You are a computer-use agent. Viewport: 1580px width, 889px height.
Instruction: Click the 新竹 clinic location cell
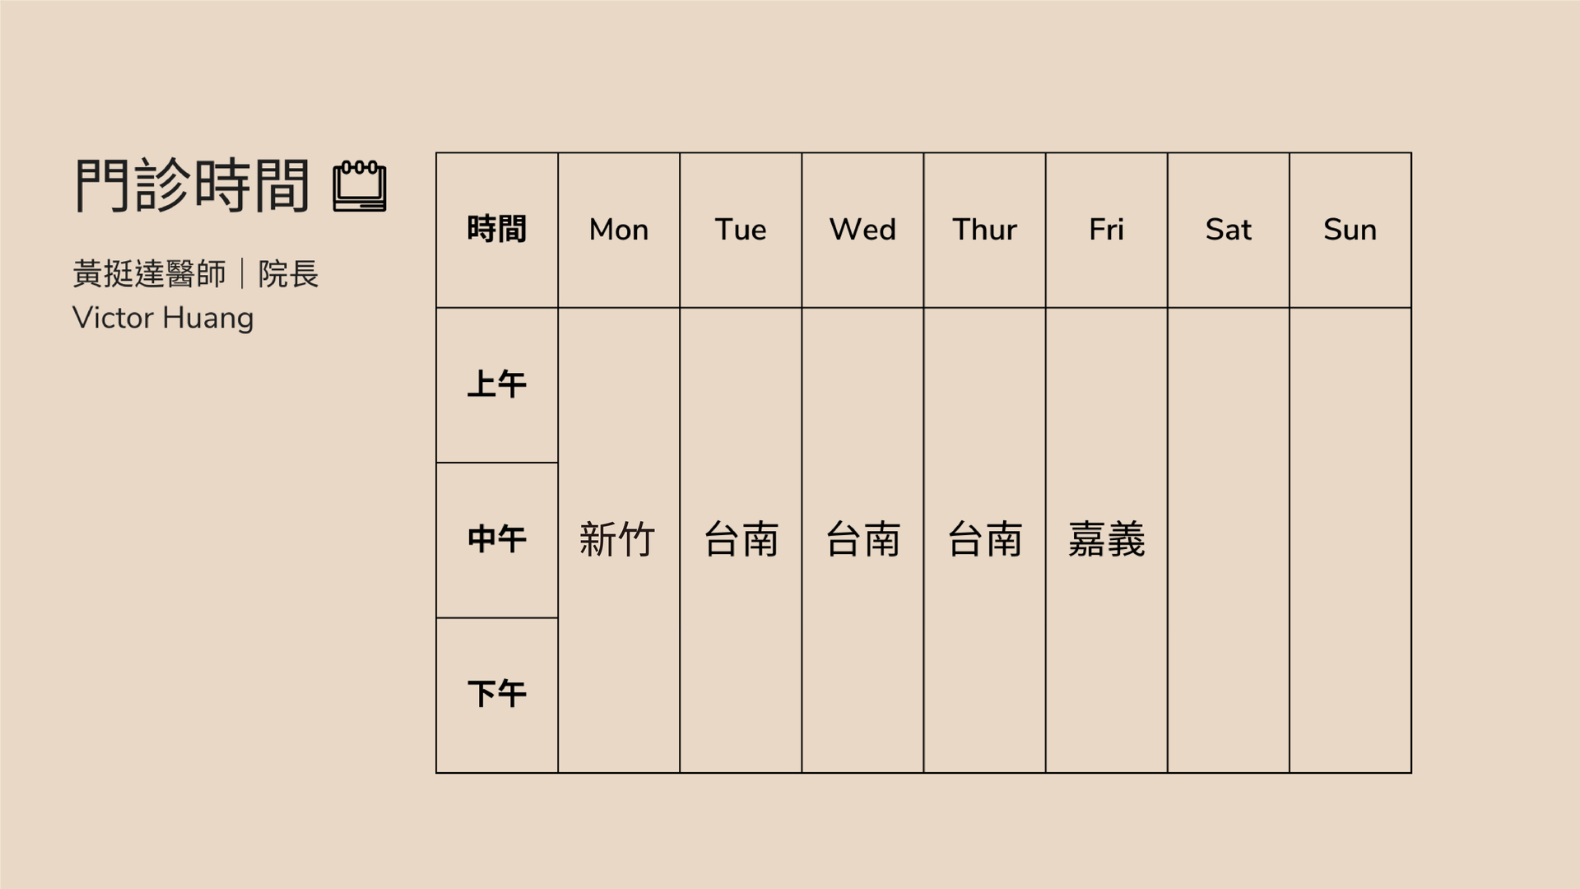(619, 538)
